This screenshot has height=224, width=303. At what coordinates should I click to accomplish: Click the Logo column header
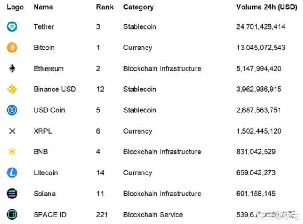[x=15, y=7]
